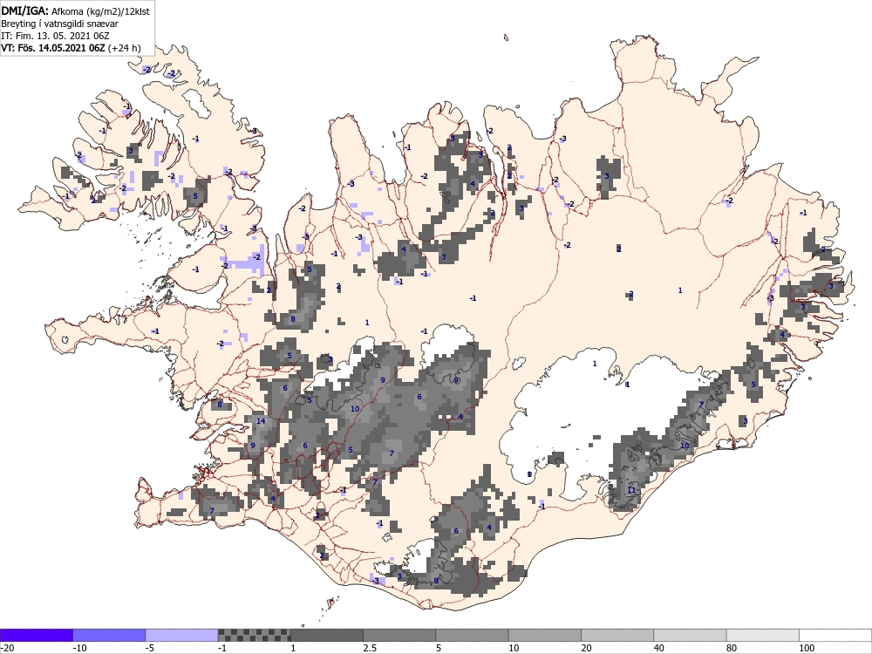Click the medium purple legend swatch
Screen dimensions: 872x654
coord(109,635)
